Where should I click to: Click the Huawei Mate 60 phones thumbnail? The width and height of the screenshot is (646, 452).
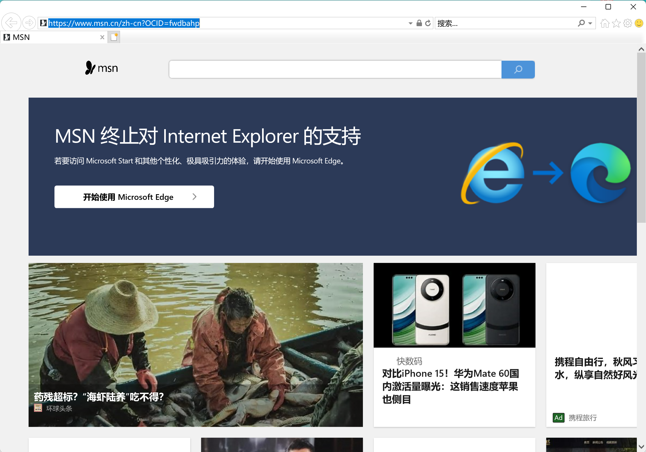(454, 305)
